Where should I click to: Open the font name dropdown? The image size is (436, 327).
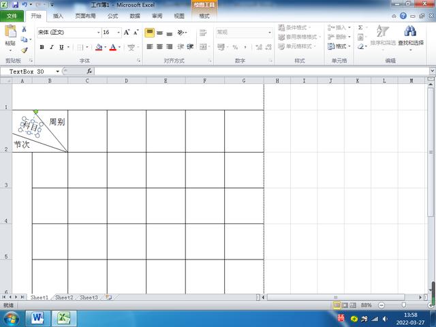98,33
